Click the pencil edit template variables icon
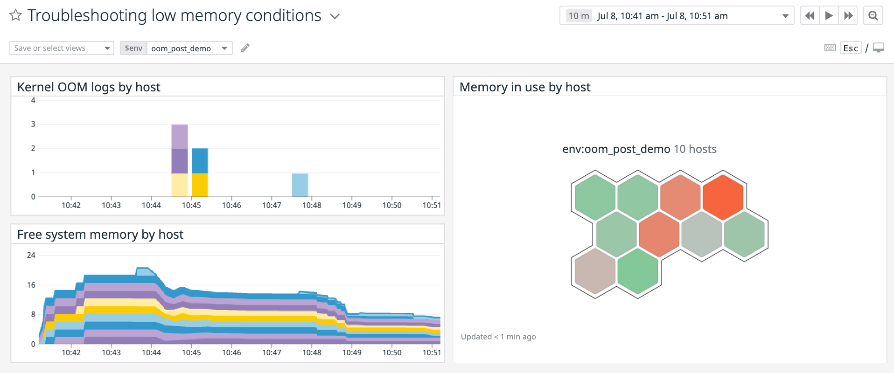The image size is (894, 373). (245, 48)
